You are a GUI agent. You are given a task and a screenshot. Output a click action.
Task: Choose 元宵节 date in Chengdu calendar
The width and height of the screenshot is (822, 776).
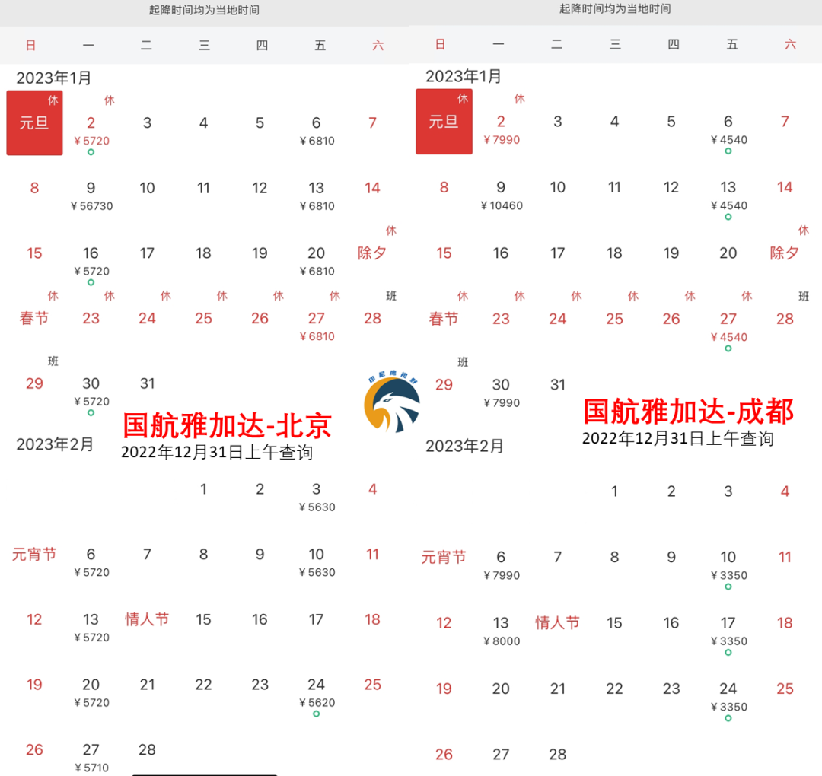coord(444,557)
